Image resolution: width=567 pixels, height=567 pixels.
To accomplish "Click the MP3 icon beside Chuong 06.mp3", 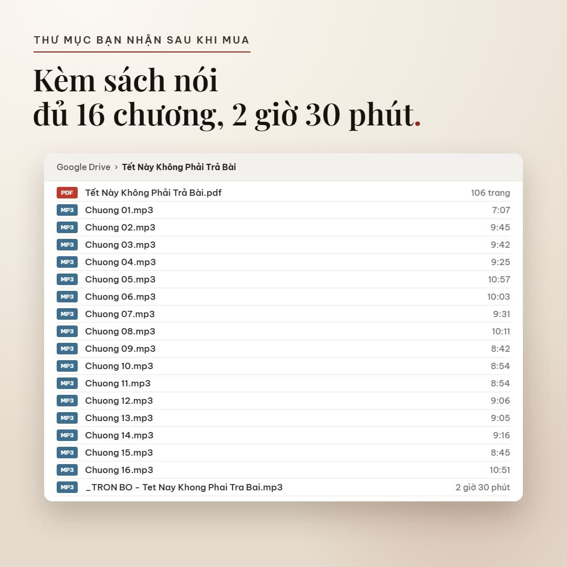I will point(67,297).
